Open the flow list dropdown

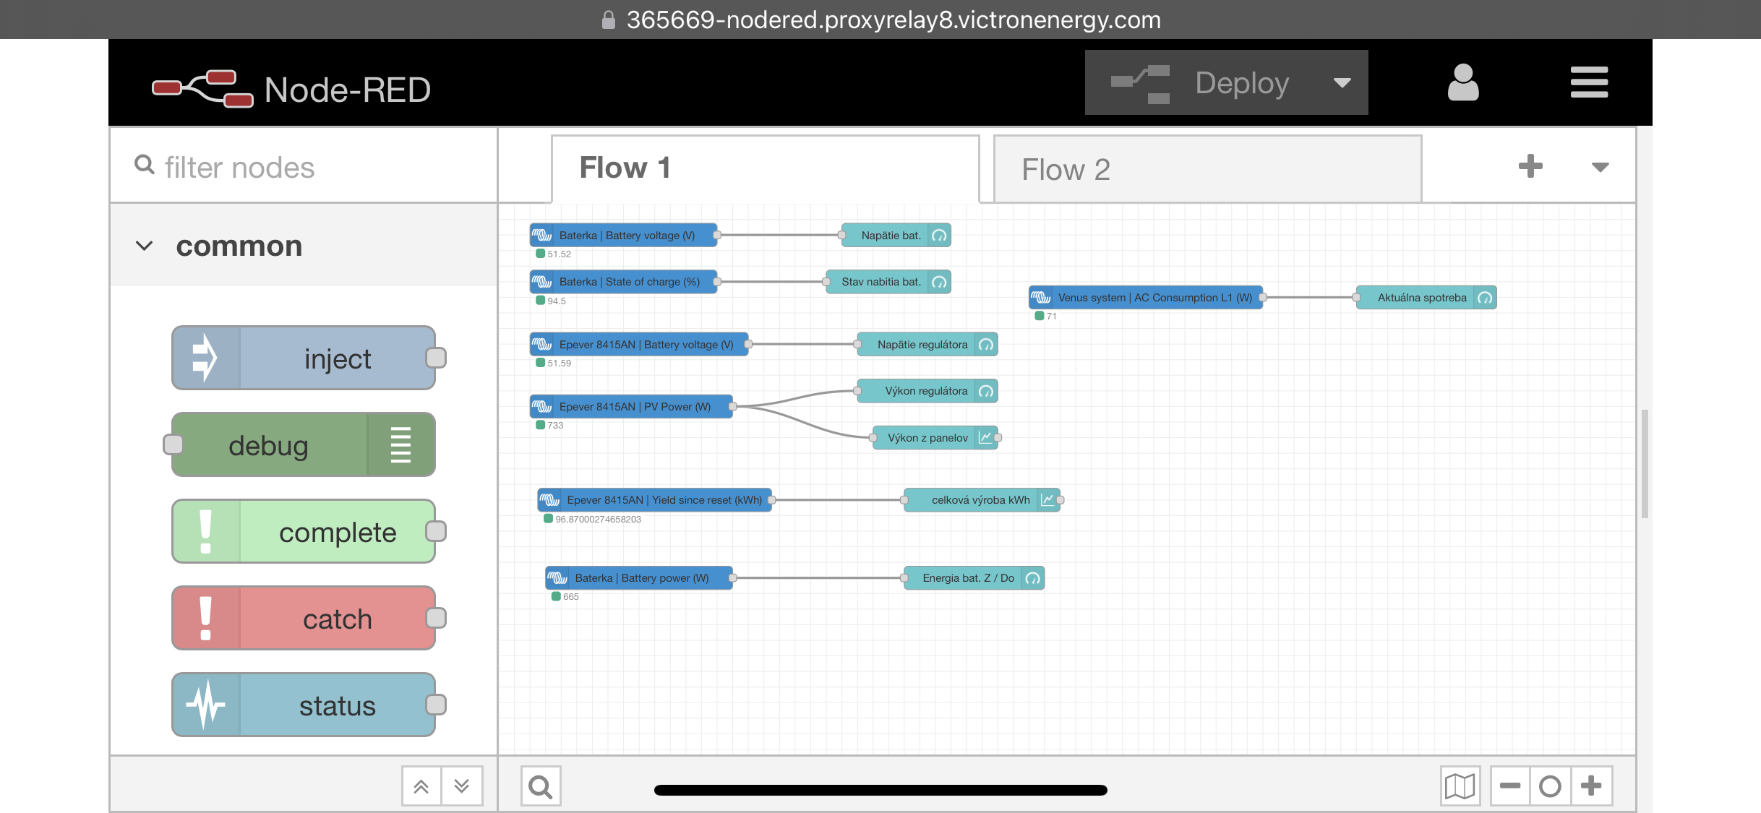click(1600, 167)
